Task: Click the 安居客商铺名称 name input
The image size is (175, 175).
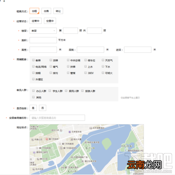Action: [x=57, y=118]
